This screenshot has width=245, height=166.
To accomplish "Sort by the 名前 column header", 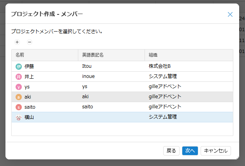I will click(45, 55).
